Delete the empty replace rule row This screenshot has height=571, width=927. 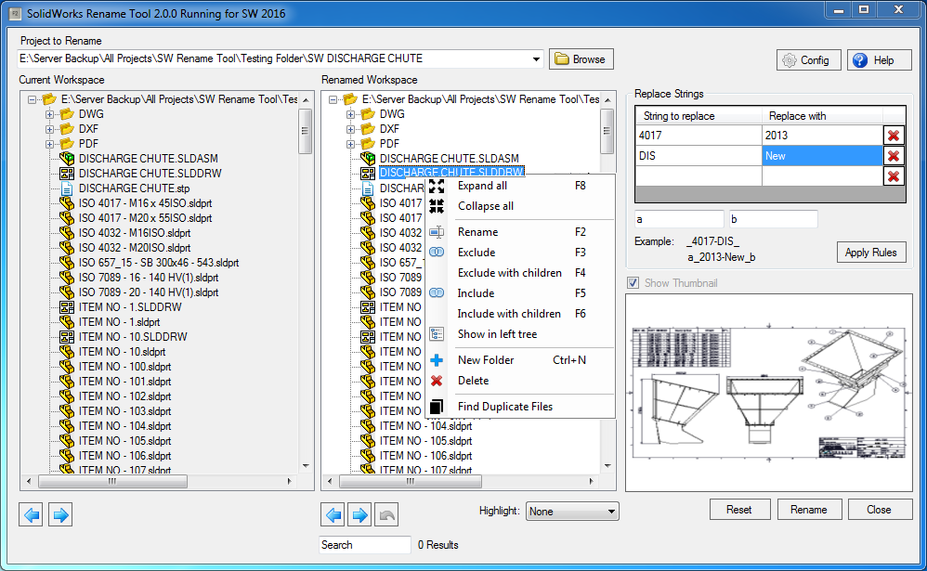coord(894,176)
